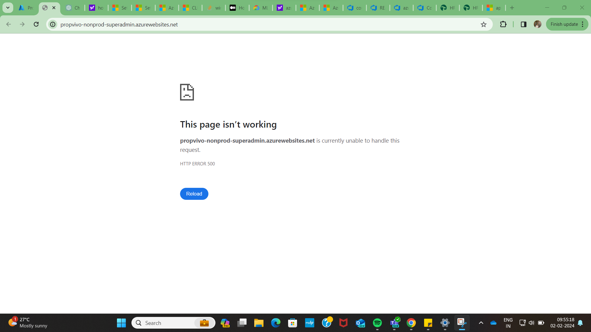Toggle the side panel in Chrome
Viewport: 591px width, 332px height.
coord(524,24)
